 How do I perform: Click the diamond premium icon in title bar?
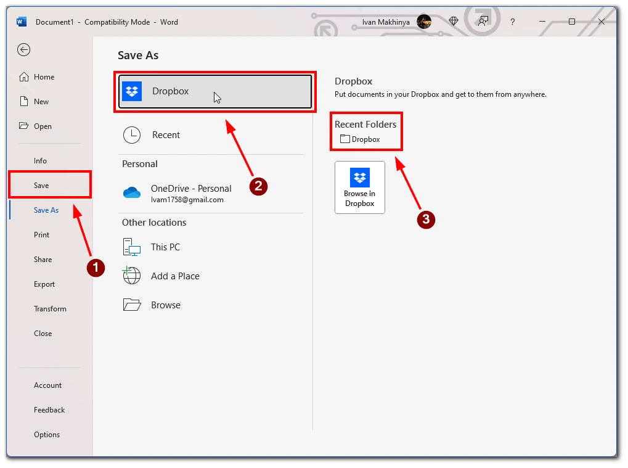point(454,21)
